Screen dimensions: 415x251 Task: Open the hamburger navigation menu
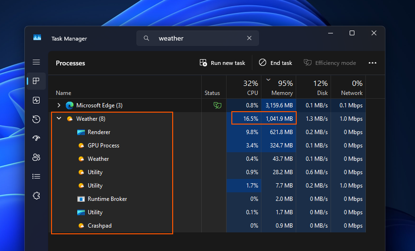point(36,62)
